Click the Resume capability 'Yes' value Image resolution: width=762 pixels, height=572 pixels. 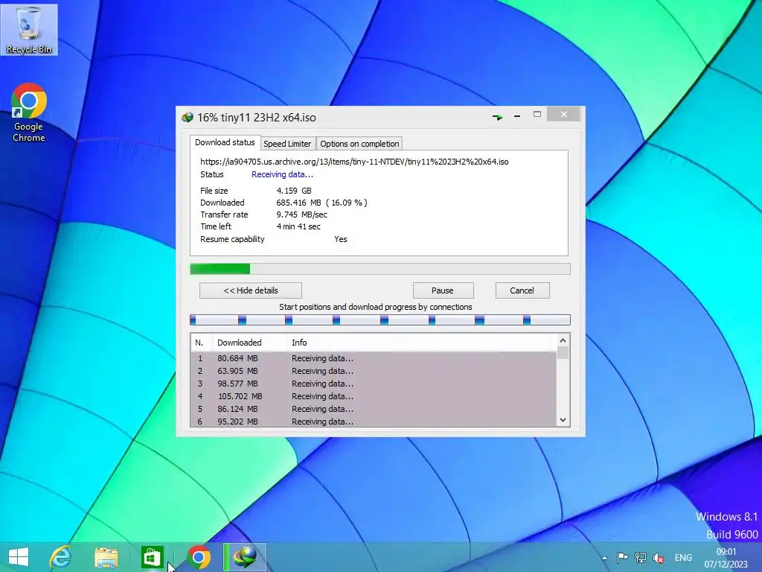[341, 239]
